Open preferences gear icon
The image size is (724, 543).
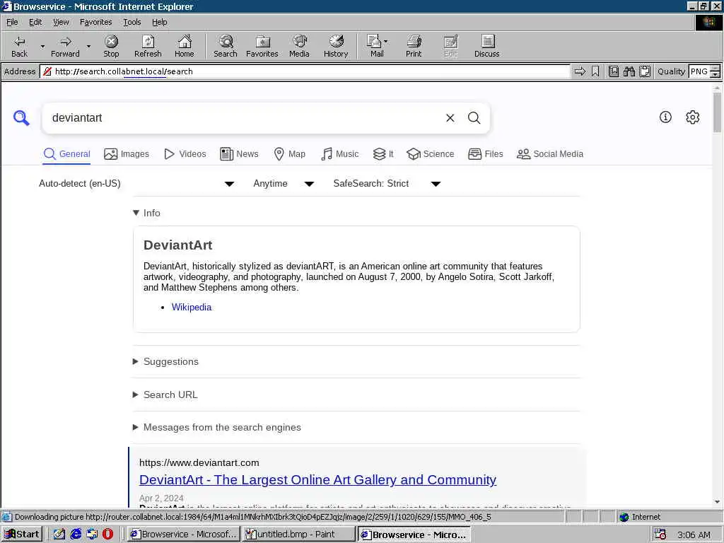(693, 117)
